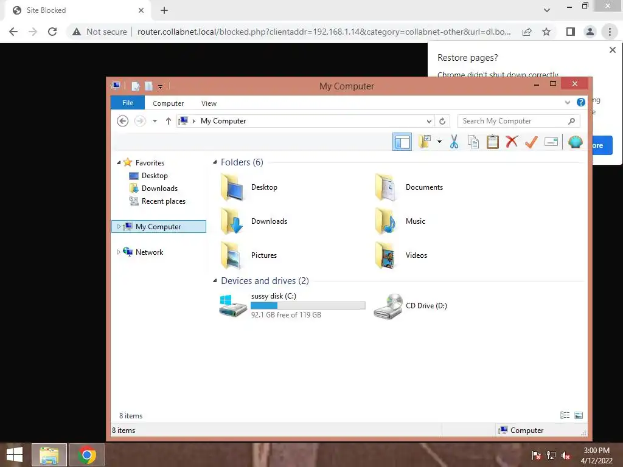The height and width of the screenshot is (467, 623).
Task: Click the red X Delete icon
Action: pos(512,141)
